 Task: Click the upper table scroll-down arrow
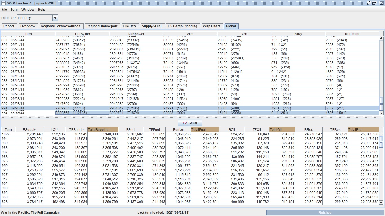381,113
